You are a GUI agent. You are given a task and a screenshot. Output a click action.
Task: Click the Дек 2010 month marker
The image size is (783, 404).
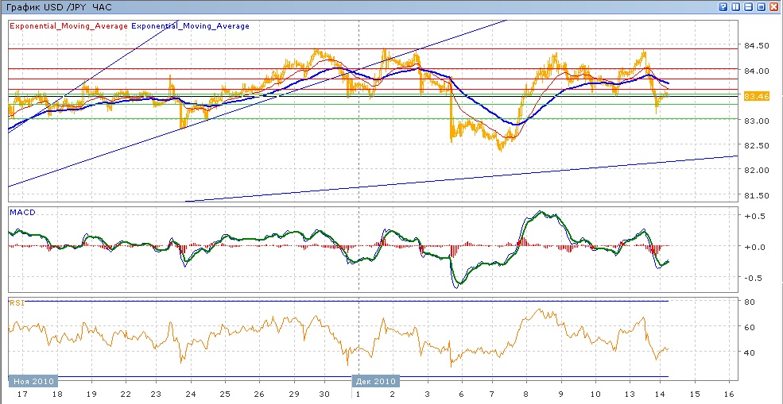click(x=377, y=381)
